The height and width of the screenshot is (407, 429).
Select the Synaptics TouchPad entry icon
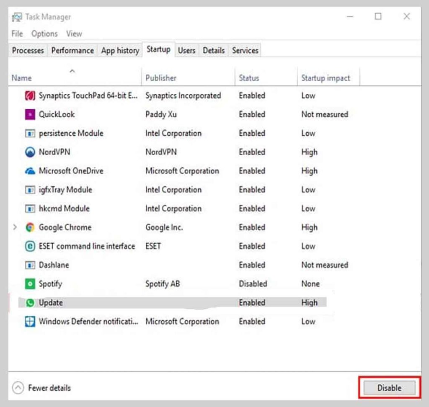(x=29, y=95)
